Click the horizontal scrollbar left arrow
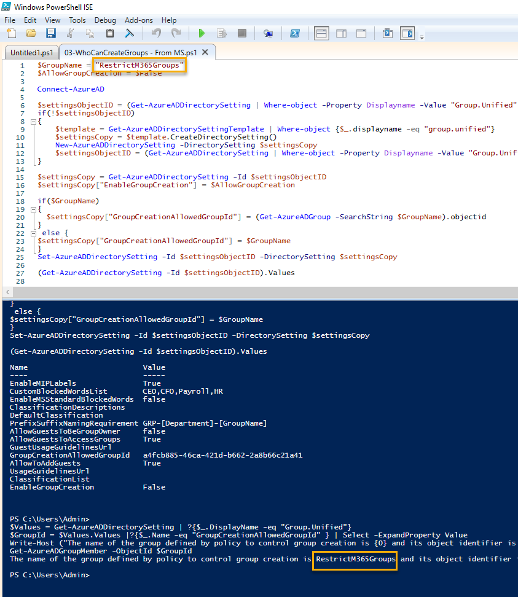The image size is (518, 597). [x=7, y=292]
